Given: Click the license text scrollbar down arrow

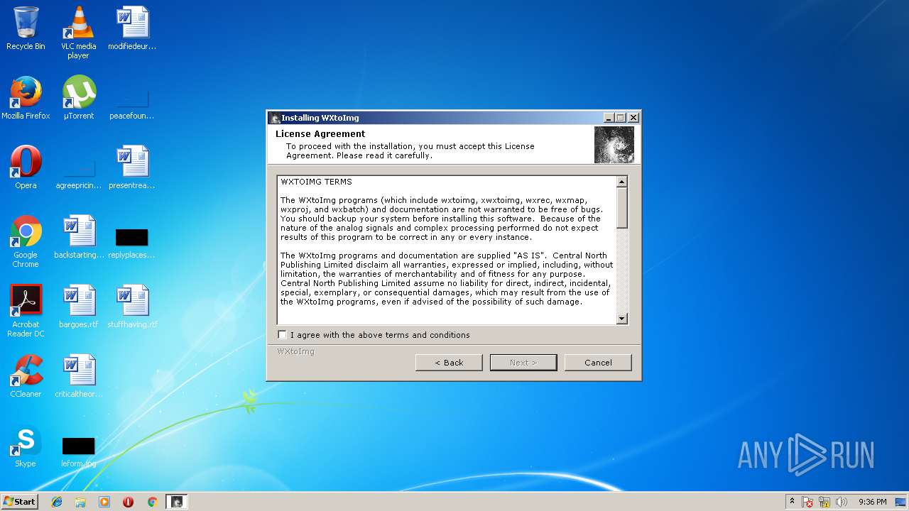Looking at the screenshot, I should (x=622, y=319).
